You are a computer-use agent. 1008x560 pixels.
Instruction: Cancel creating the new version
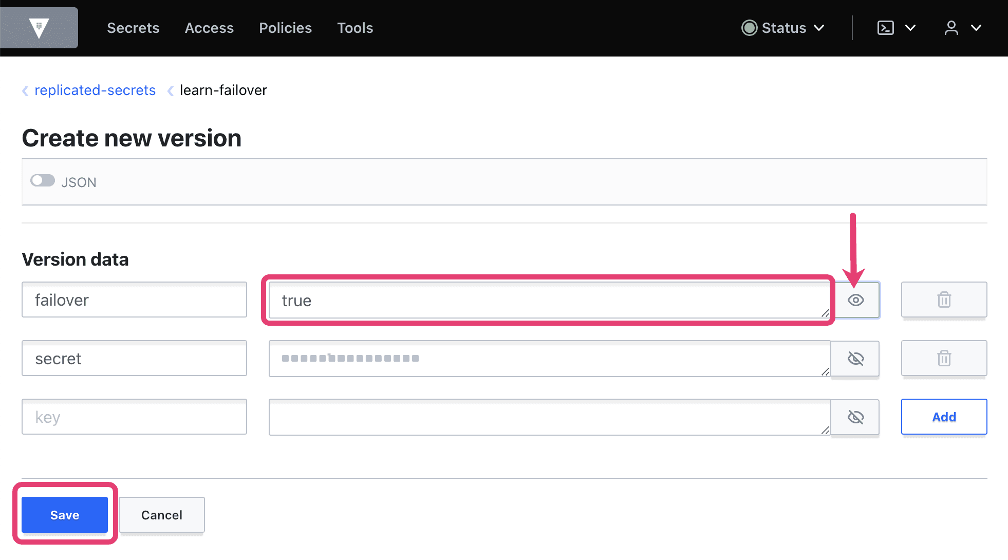point(162,515)
